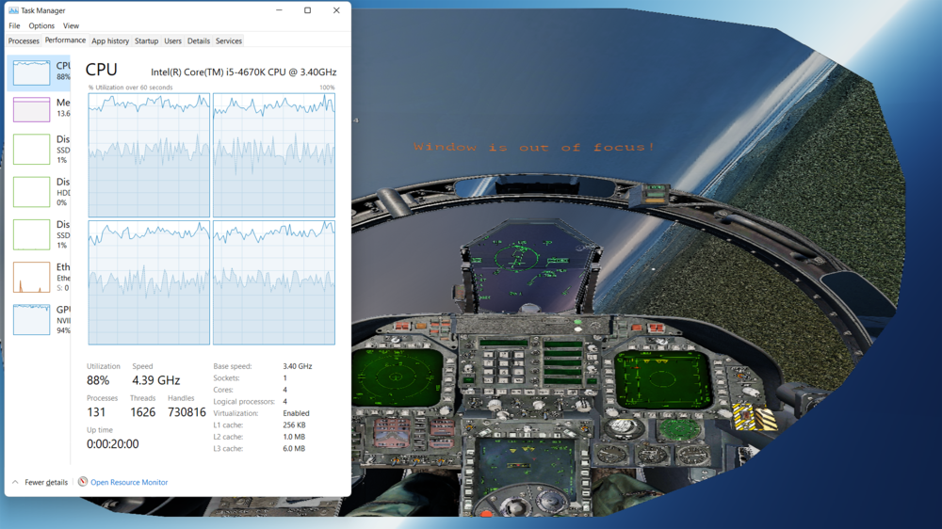Click the 6.0 MB L3 cache value
Viewport: 942px width, 529px height.
294,449
